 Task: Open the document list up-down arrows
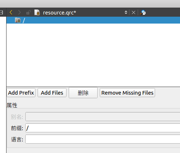click(126, 12)
